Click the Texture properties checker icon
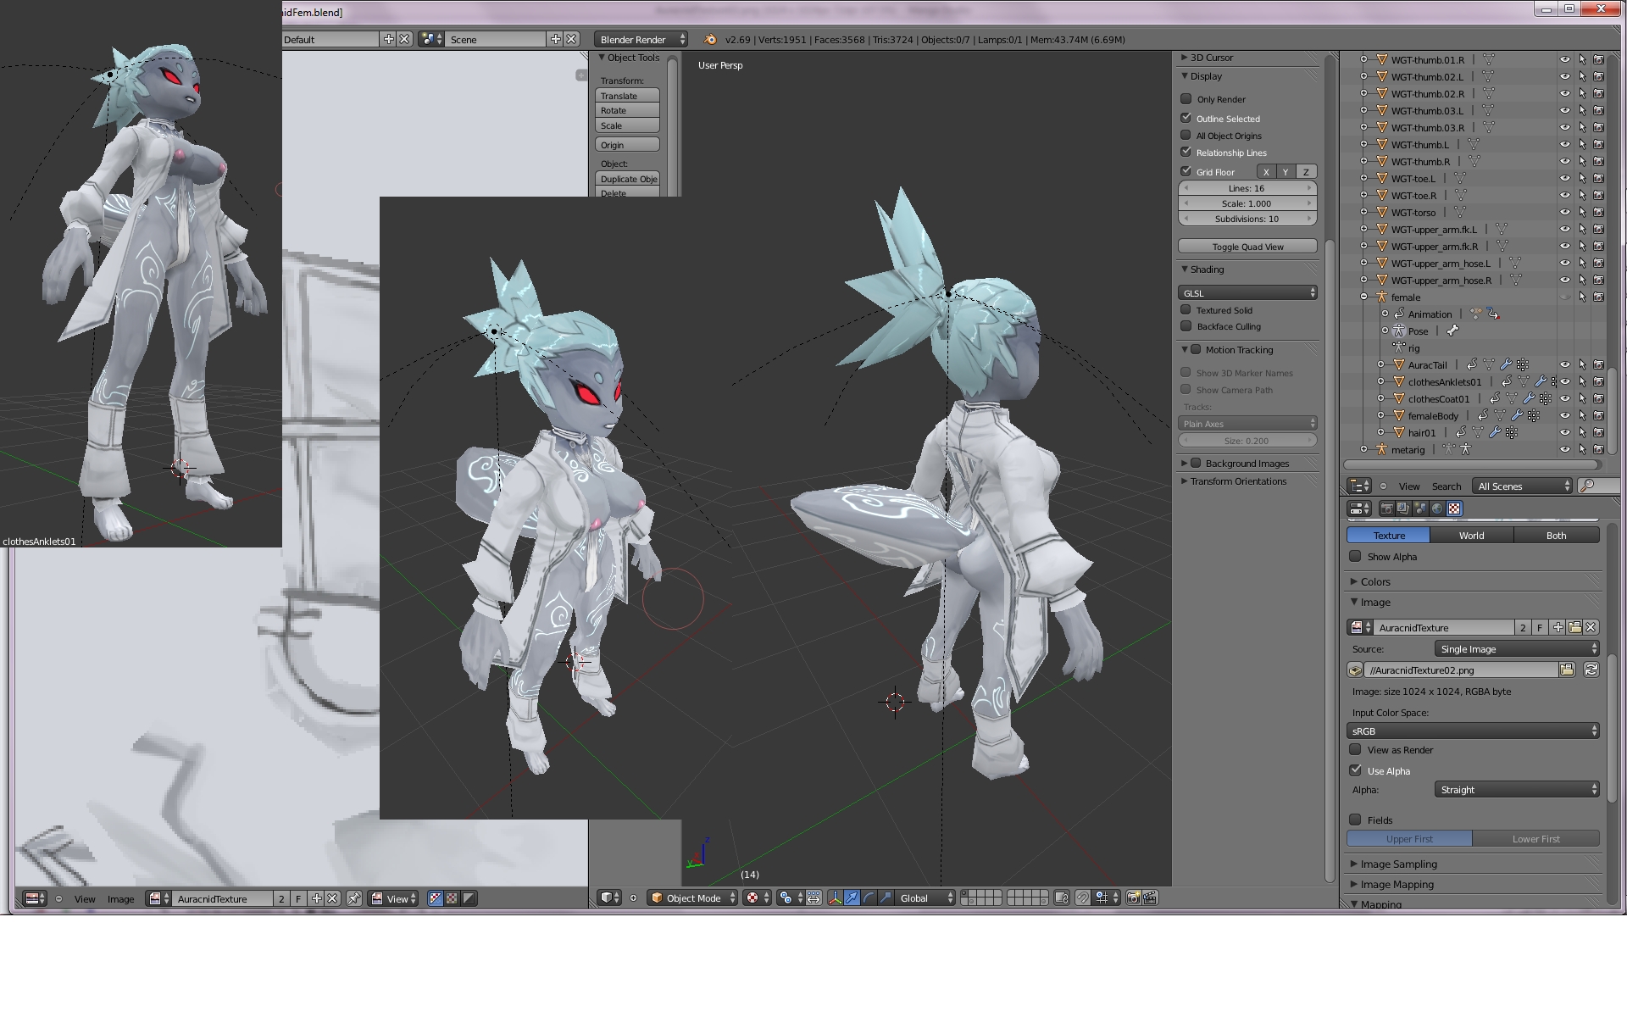The height and width of the screenshot is (1017, 1627). tap(1454, 508)
